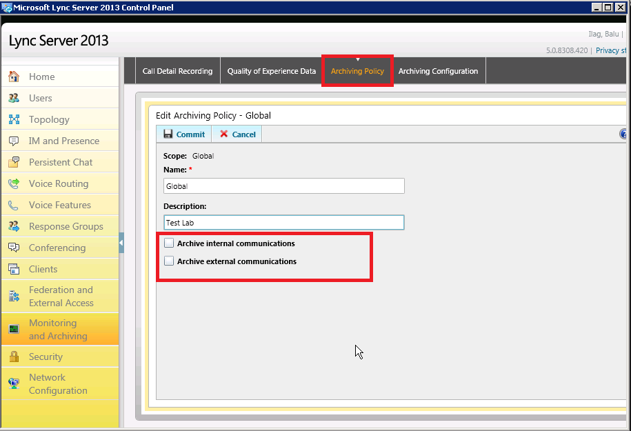Click the Voice Routing phone arrow icon
This screenshot has height=431, width=631.
14,183
